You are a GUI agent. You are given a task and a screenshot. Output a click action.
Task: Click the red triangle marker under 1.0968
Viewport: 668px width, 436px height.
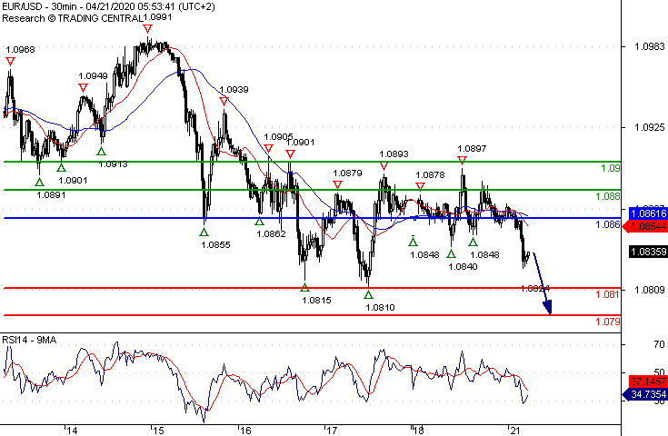pos(10,62)
